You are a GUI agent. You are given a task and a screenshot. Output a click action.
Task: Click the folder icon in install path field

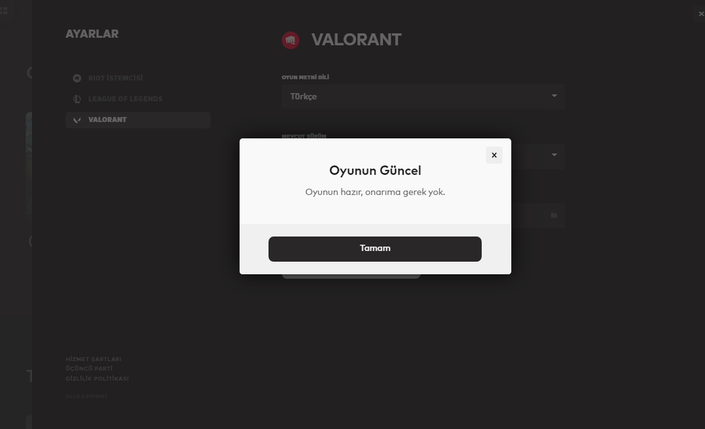click(x=554, y=215)
